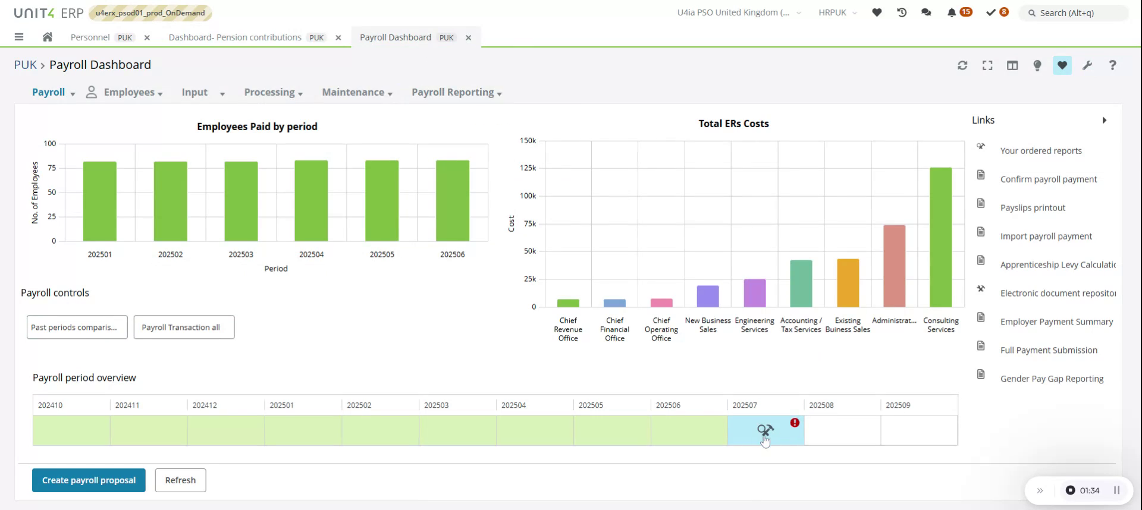Click the lightbulb tips icon
The height and width of the screenshot is (510, 1142).
point(1037,65)
